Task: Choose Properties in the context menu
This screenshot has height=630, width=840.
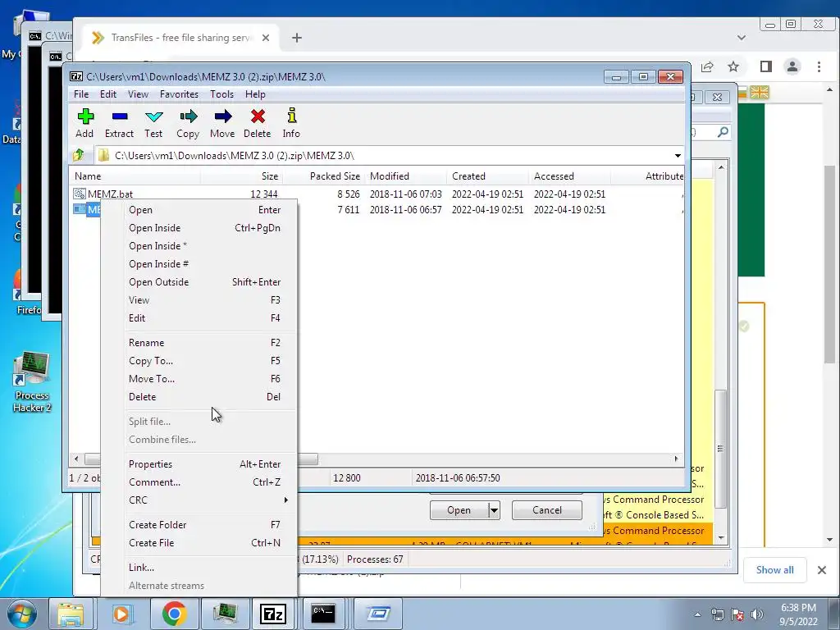Action: (199, 464)
